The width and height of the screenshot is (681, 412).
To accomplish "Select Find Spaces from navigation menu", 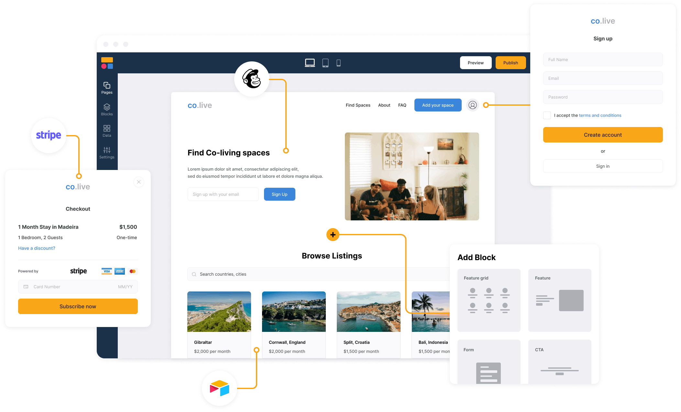I will pyautogui.click(x=358, y=105).
